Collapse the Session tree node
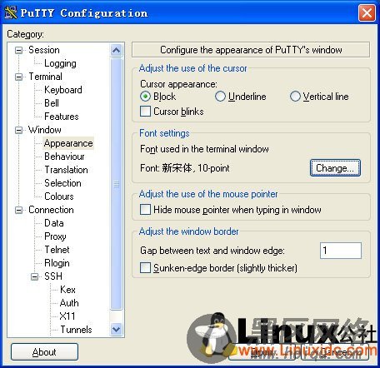Image resolution: width=380 pixels, height=368 pixels. (x=18, y=50)
